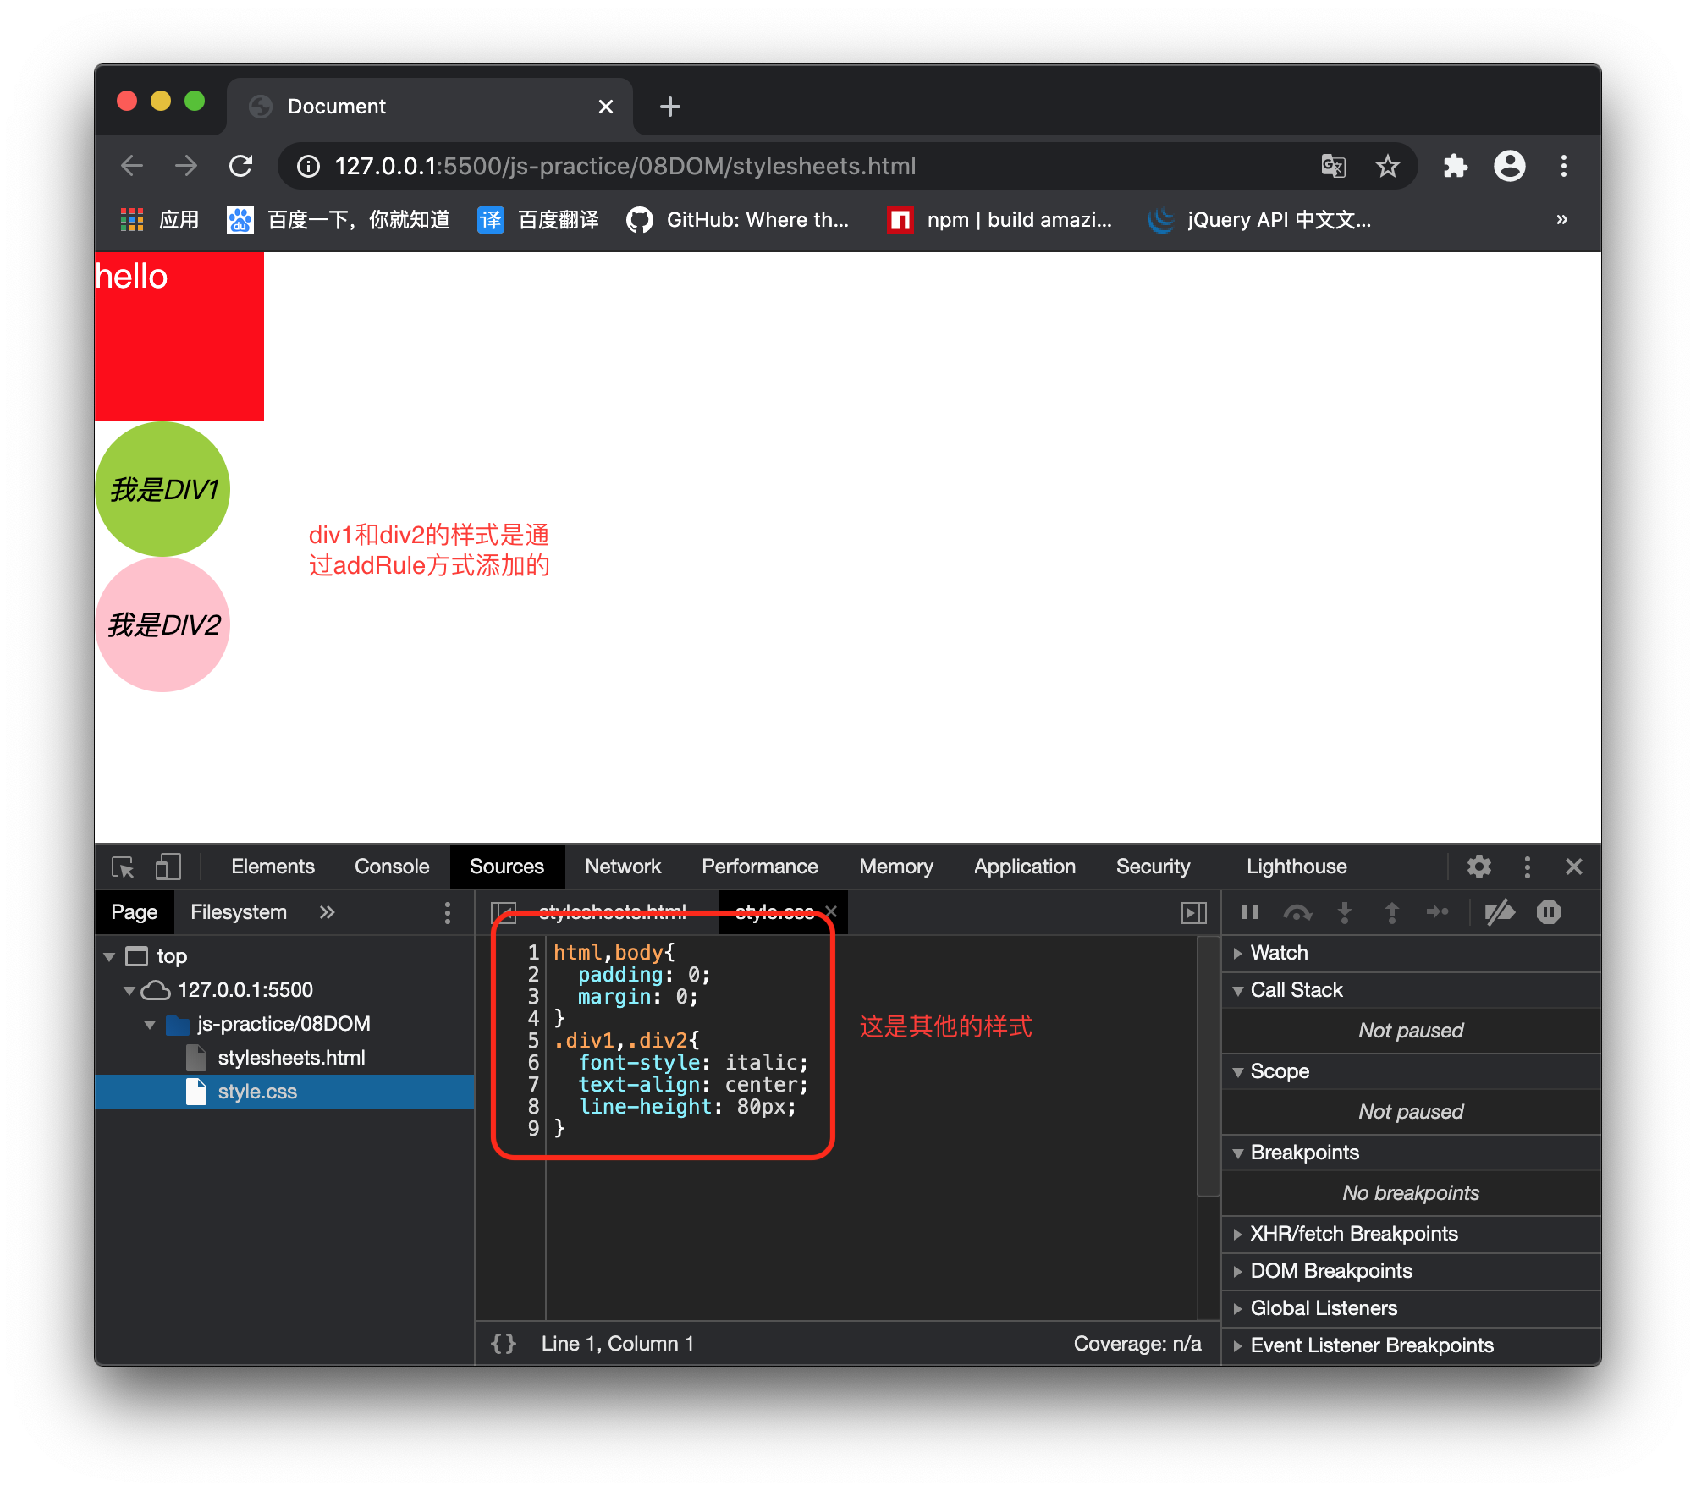Image resolution: width=1696 pixels, height=1491 pixels.
Task: Click the pretty print braces icon
Action: (x=504, y=1344)
